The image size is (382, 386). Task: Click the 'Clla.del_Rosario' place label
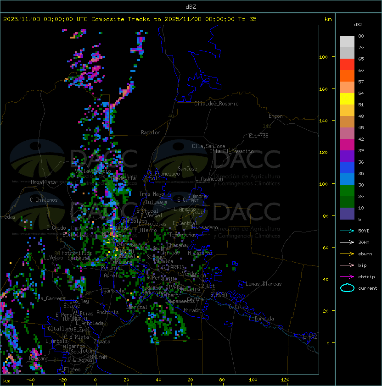pyautogui.click(x=216, y=104)
